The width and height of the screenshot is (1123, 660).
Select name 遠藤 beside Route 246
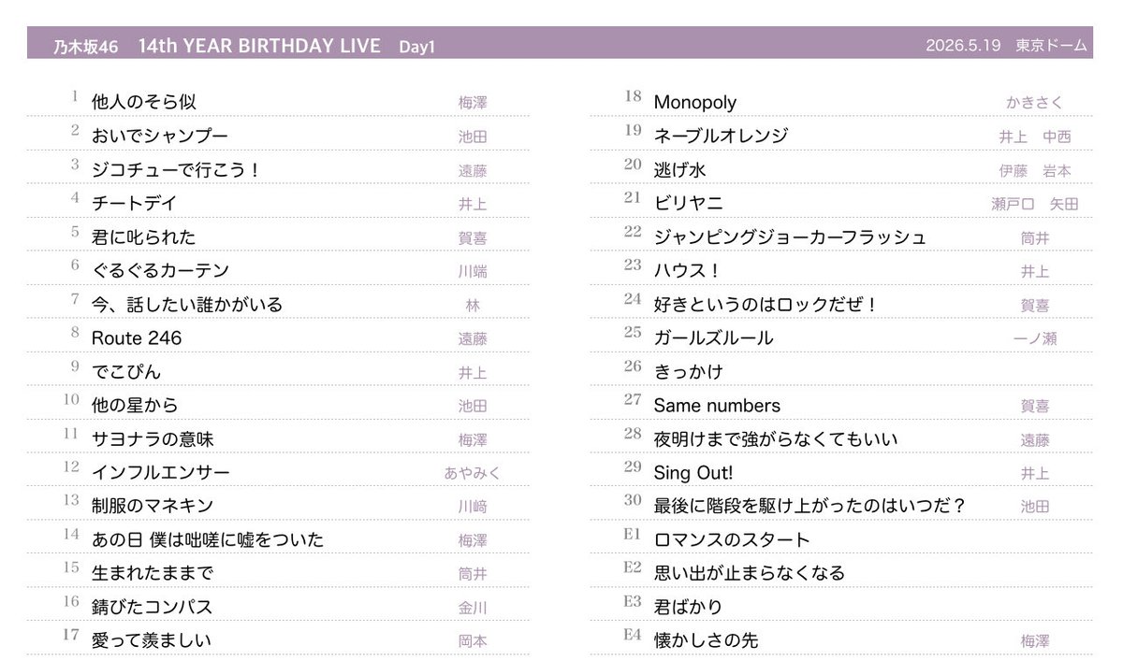pos(473,338)
